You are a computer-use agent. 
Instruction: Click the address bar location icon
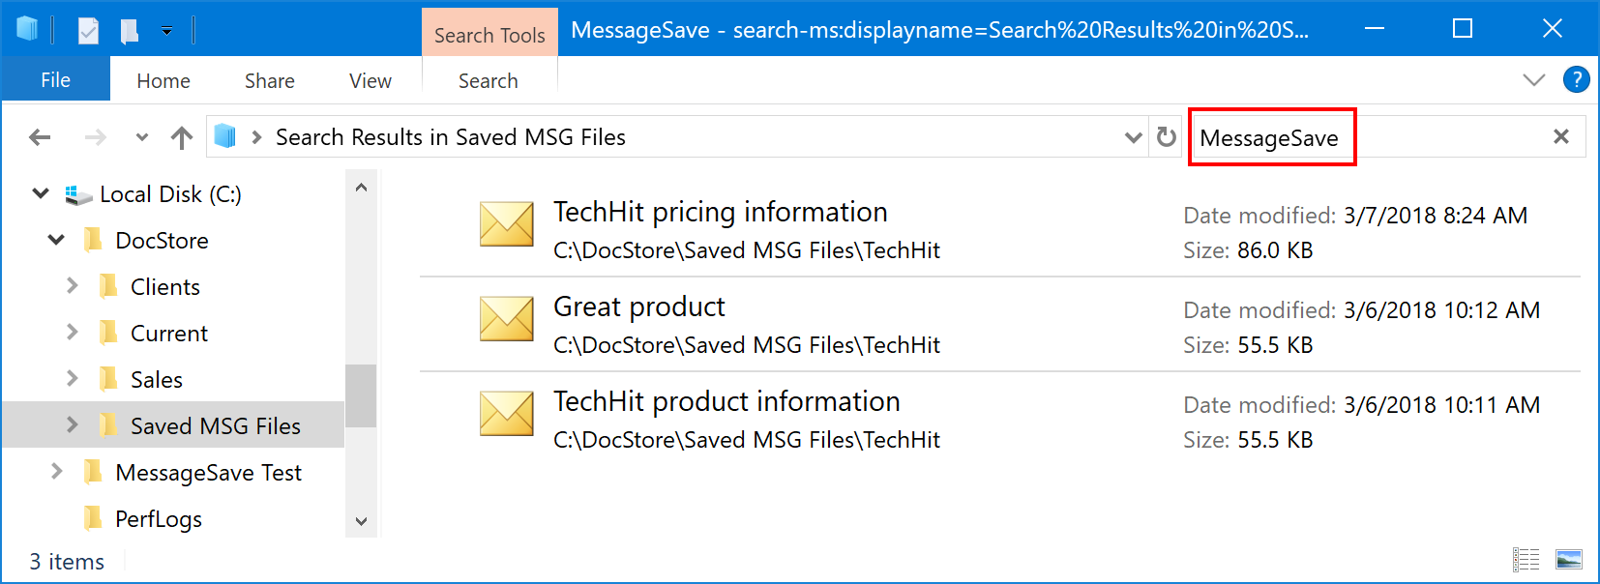(225, 136)
